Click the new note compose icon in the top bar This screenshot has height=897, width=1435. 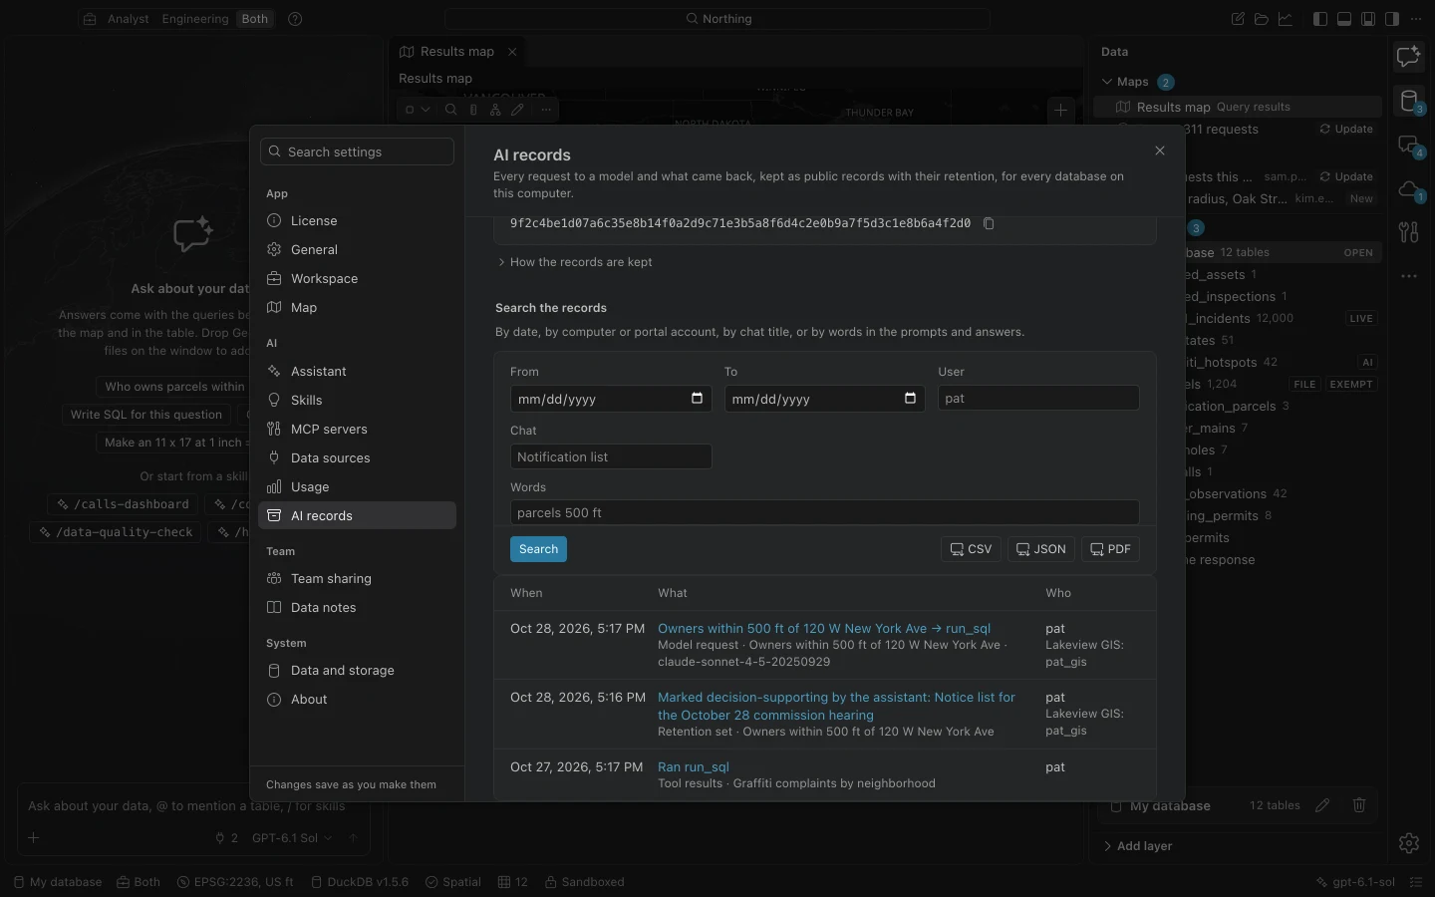coord(1238,19)
